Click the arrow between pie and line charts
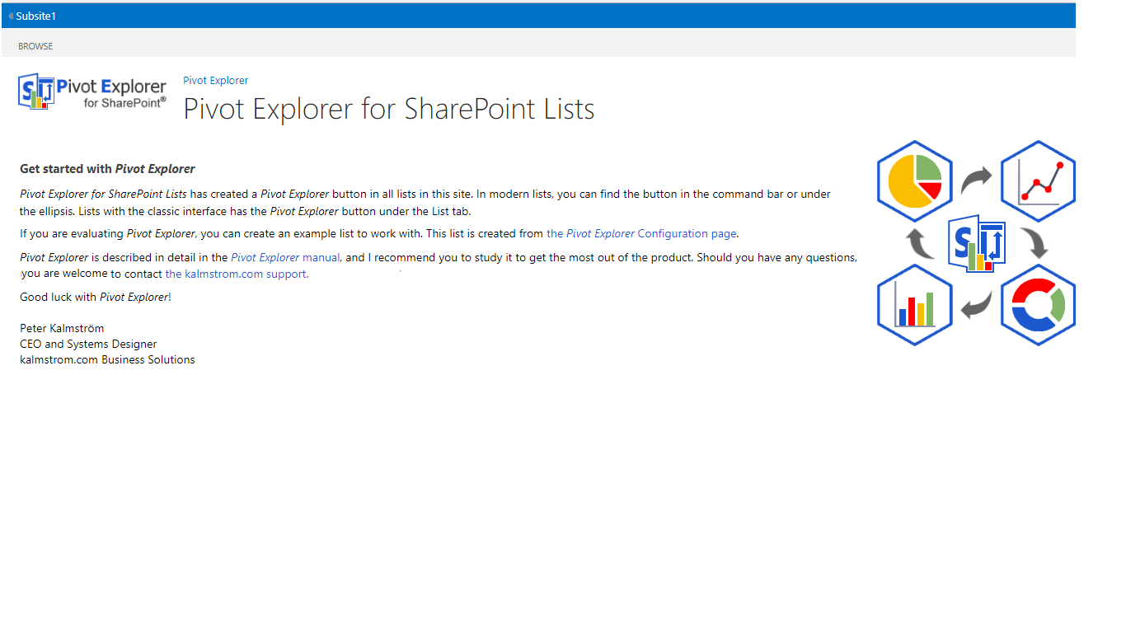 pos(977,180)
